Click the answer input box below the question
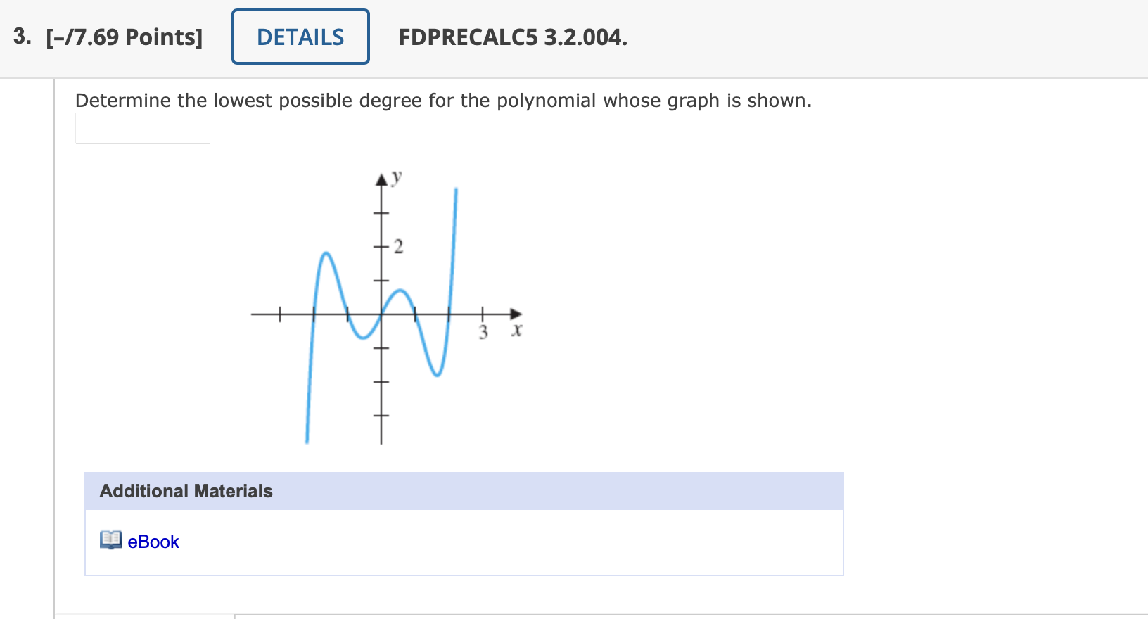Viewport: 1148px width, 619px height. click(142, 127)
